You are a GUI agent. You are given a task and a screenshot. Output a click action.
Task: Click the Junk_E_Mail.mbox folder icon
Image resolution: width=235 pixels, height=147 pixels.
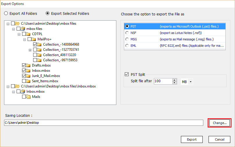pos(28,76)
